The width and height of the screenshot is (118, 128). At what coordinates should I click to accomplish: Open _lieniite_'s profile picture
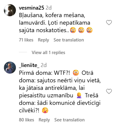(x=10, y=68)
